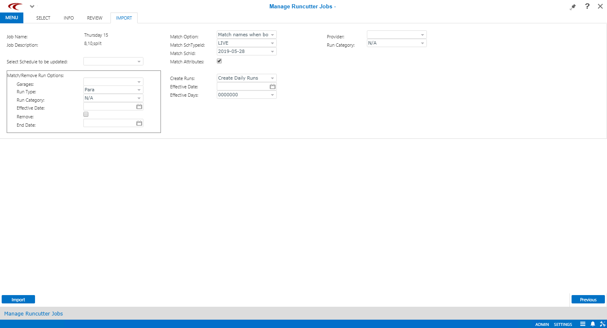Open the calendar picker for Match/Remove Effective Date
The image size is (607, 328).
click(x=139, y=106)
